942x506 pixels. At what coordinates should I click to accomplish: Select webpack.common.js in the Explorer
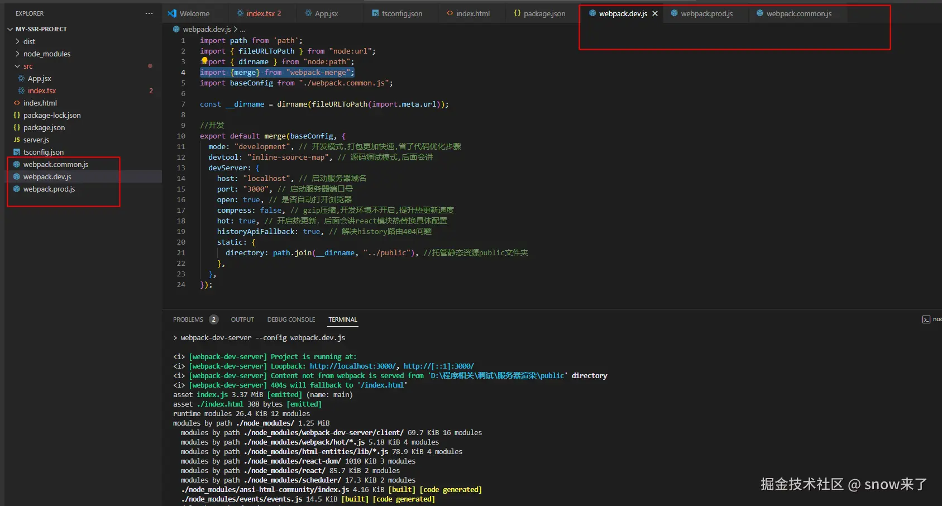[x=56, y=164]
